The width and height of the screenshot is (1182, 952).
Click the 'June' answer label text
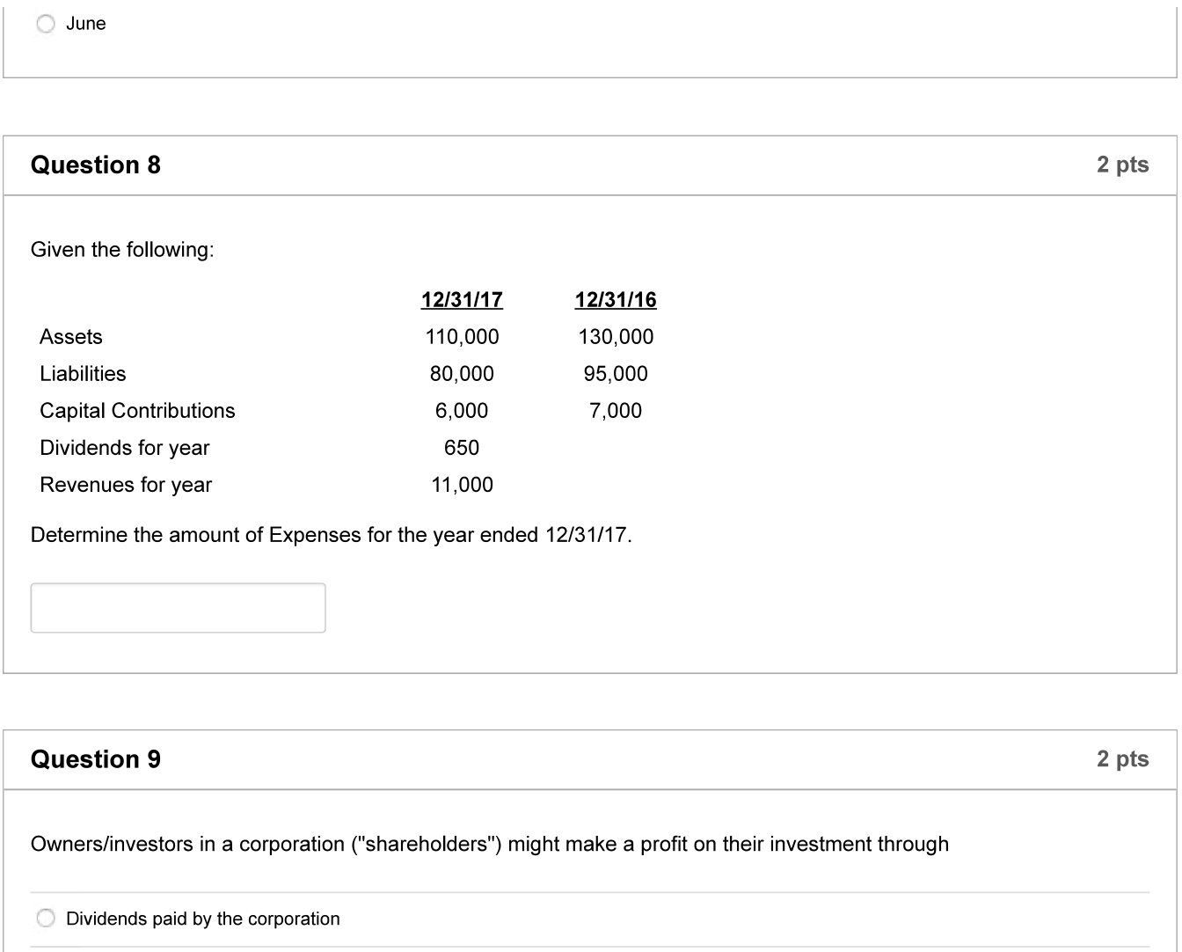click(86, 25)
